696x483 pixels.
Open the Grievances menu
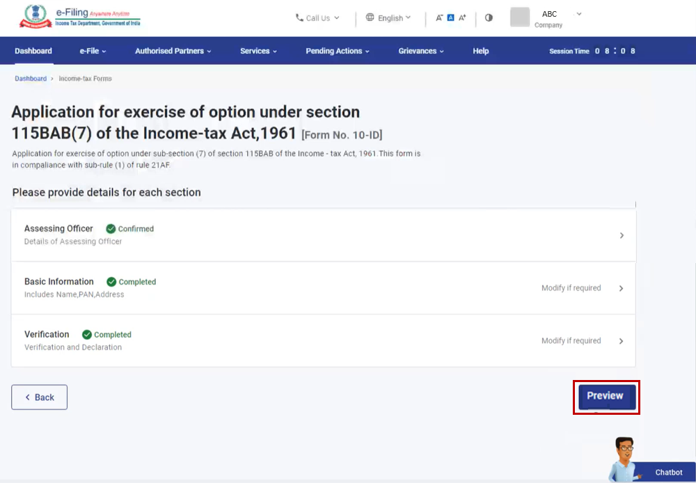[x=421, y=51]
